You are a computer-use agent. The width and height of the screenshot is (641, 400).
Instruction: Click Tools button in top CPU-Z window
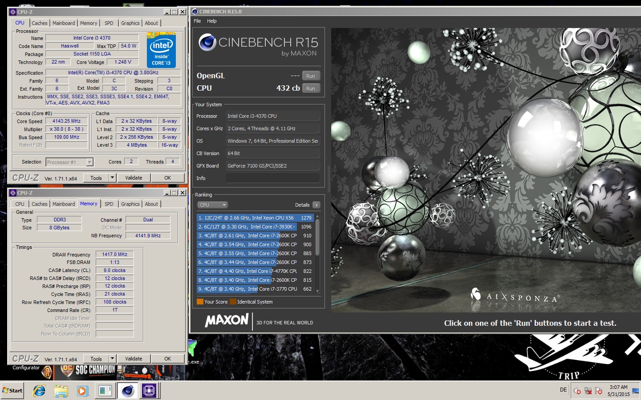click(96, 178)
